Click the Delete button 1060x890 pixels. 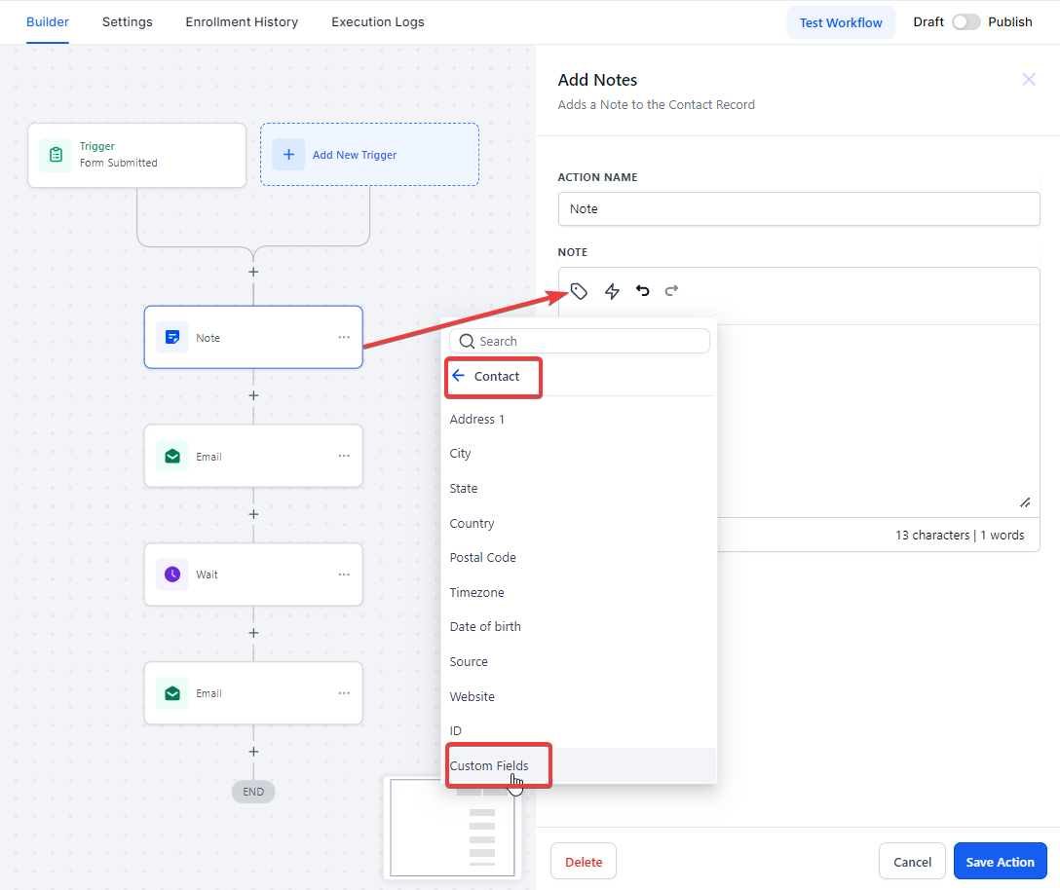pos(584,862)
